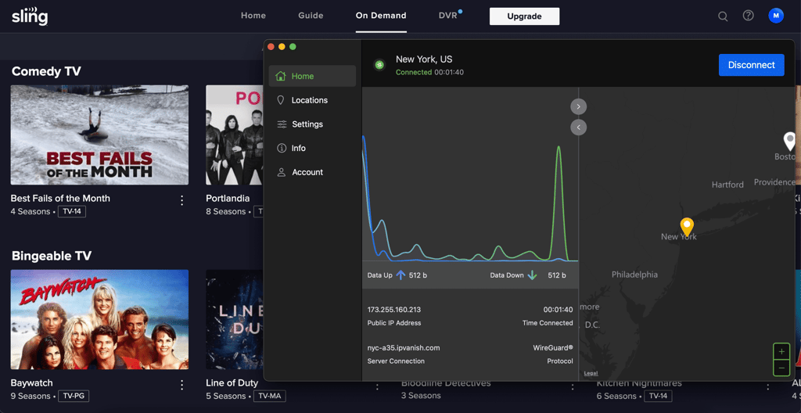Click the Line of Duty show title
Screen dimensions: 801x413
click(233, 382)
